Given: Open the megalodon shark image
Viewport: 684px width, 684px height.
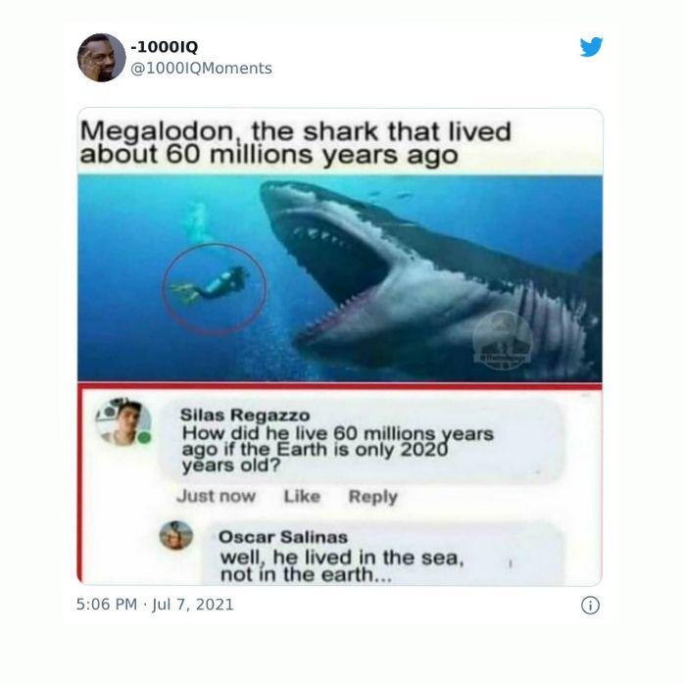Looking at the screenshot, I should (x=340, y=278).
